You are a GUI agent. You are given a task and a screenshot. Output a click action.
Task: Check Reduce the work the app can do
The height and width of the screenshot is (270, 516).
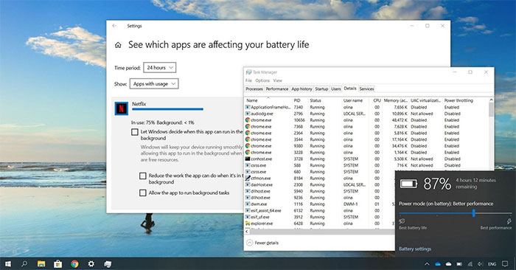(x=142, y=176)
